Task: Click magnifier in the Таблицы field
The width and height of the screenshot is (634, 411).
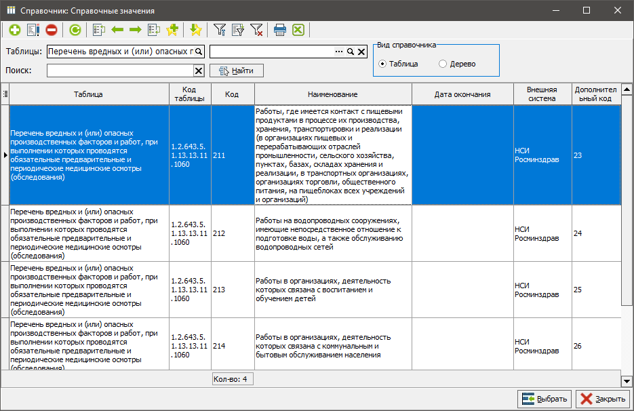Action: [199, 52]
